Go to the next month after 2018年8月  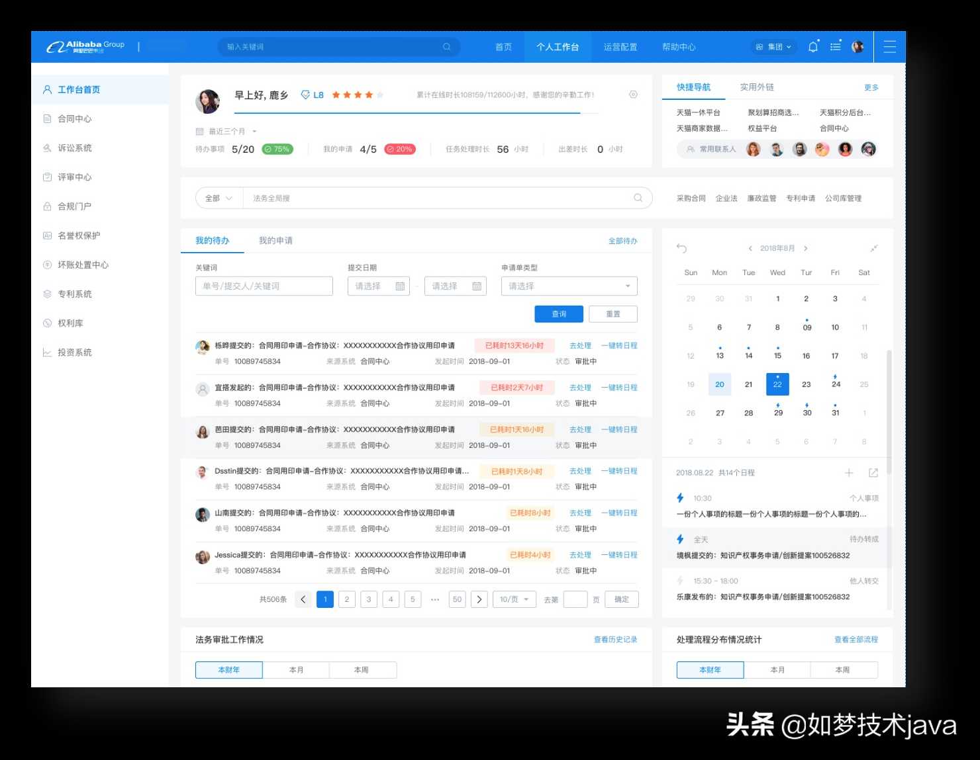pos(805,249)
